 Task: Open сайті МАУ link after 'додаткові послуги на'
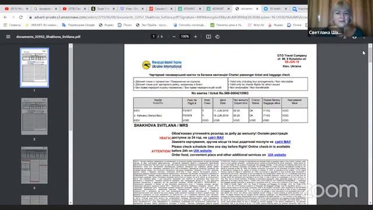click(x=283, y=142)
